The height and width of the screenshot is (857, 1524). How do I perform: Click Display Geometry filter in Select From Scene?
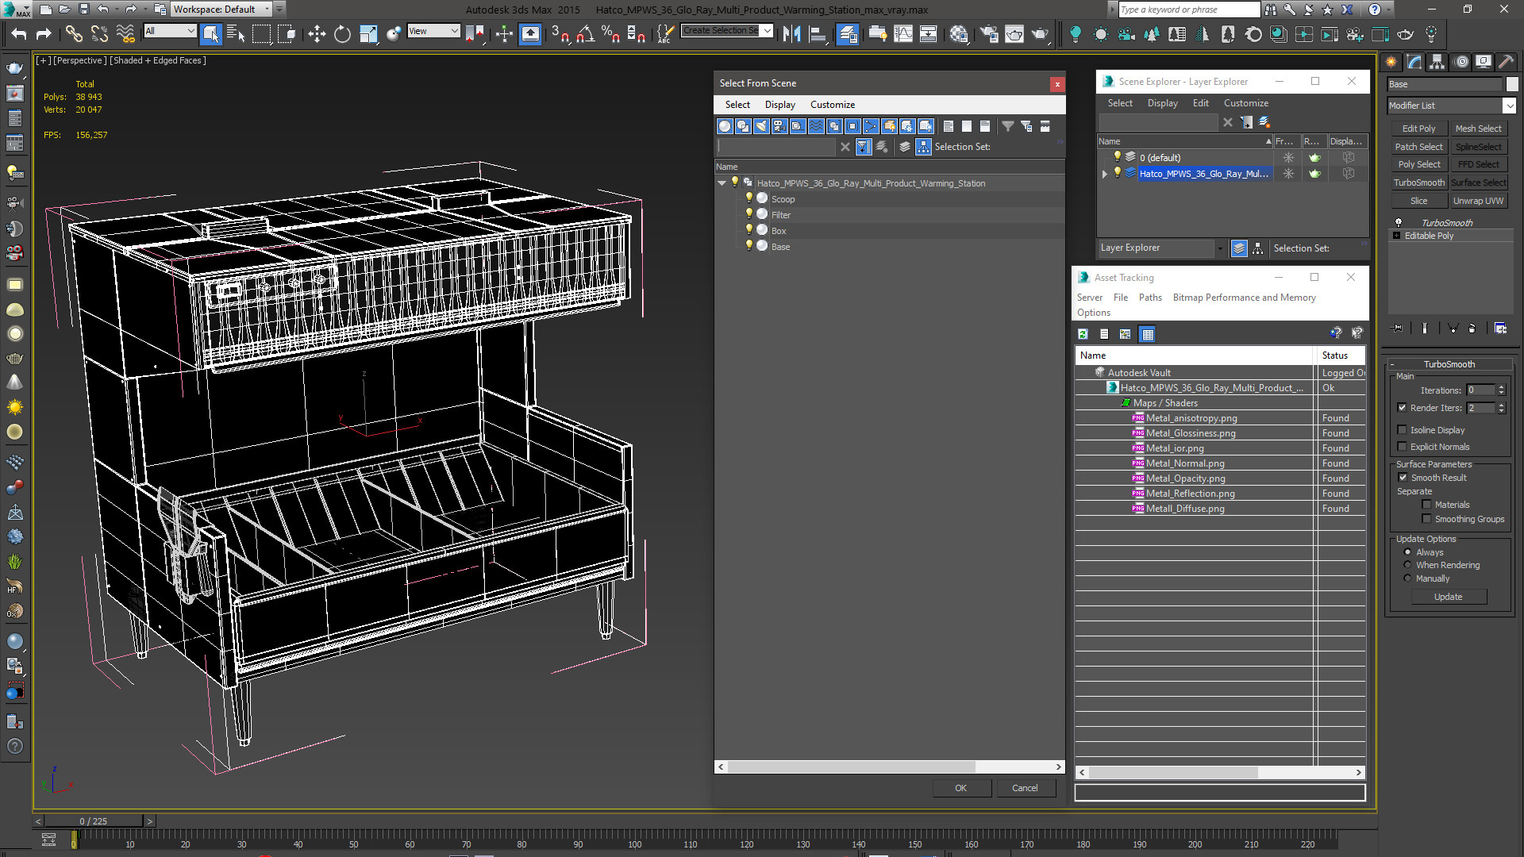point(725,126)
